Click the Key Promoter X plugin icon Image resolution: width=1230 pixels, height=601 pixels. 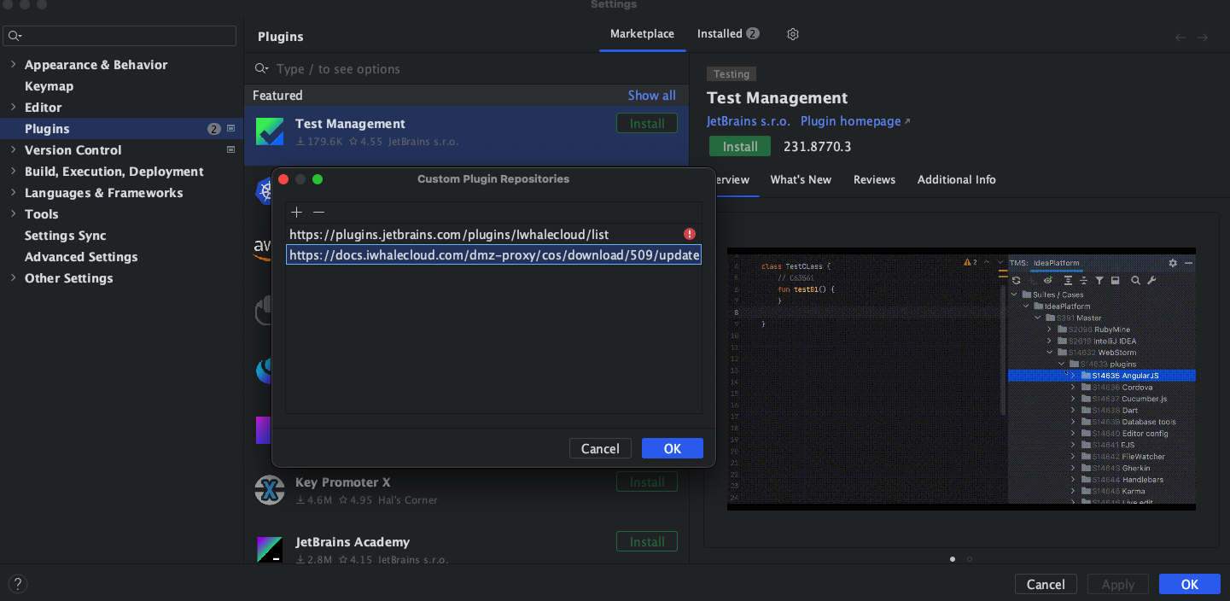(x=270, y=490)
